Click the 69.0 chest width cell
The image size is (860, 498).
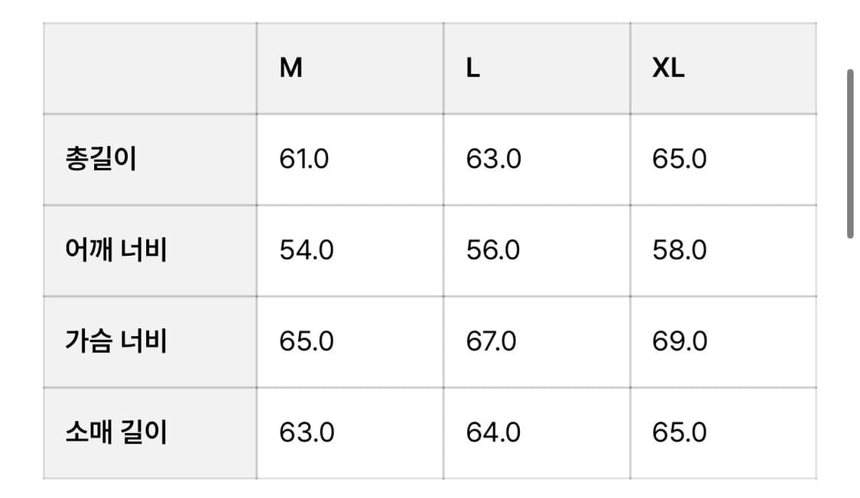pyautogui.click(x=680, y=341)
